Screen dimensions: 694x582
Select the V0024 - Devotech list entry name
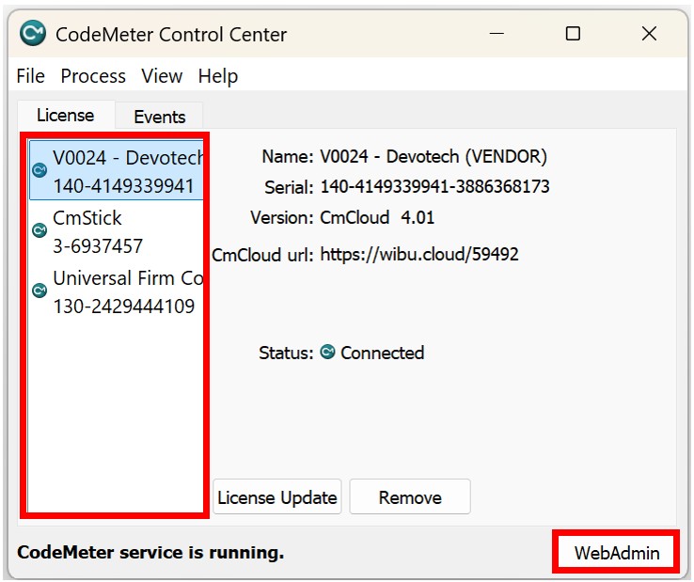(128, 158)
